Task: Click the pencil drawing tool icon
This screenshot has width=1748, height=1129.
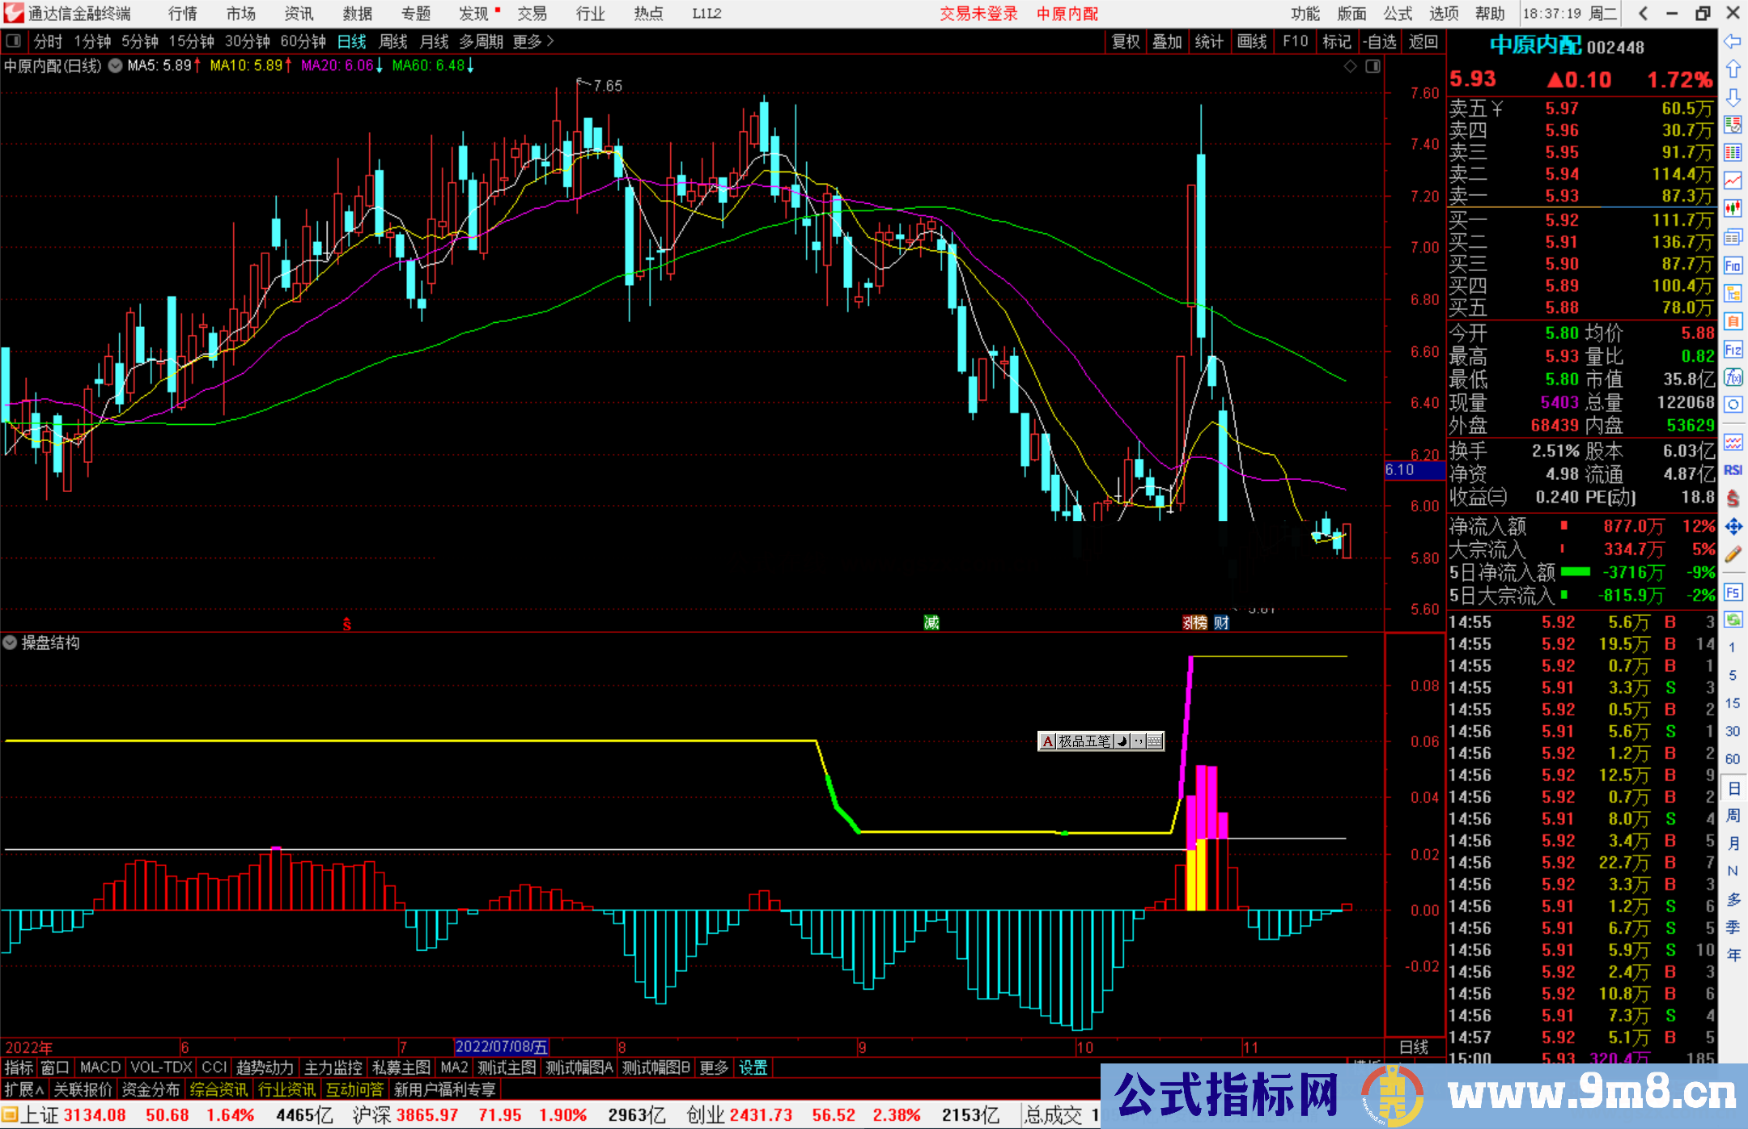Action: (1733, 554)
